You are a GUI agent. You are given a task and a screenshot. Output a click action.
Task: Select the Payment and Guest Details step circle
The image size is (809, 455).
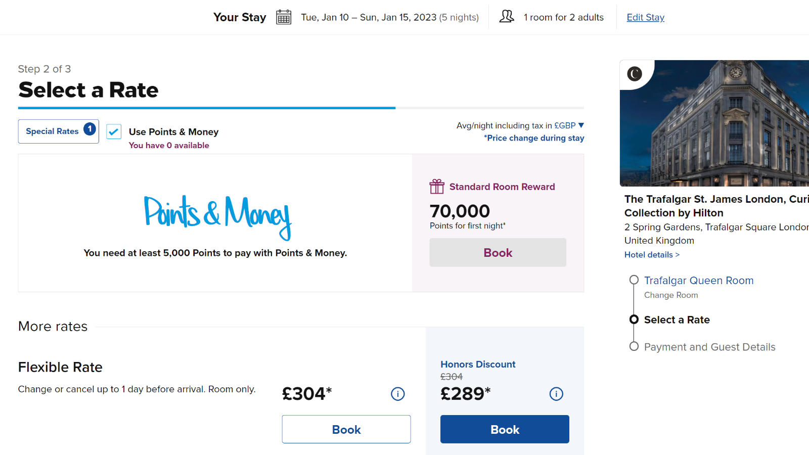coord(634,346)
